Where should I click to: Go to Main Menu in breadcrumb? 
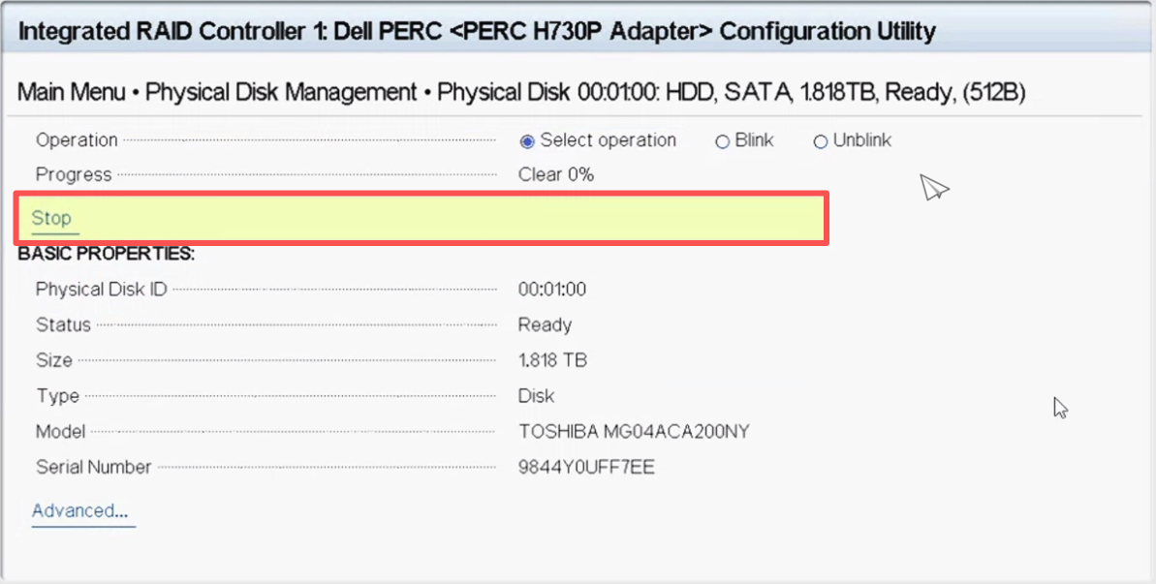point(72,93)
